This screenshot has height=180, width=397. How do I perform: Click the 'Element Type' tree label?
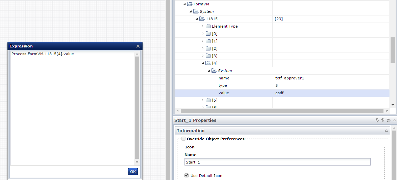click(225, 26)
